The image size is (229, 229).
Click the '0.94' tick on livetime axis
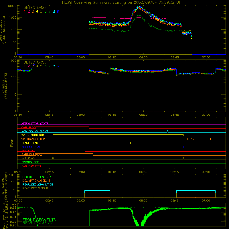[x=13, y=217]
